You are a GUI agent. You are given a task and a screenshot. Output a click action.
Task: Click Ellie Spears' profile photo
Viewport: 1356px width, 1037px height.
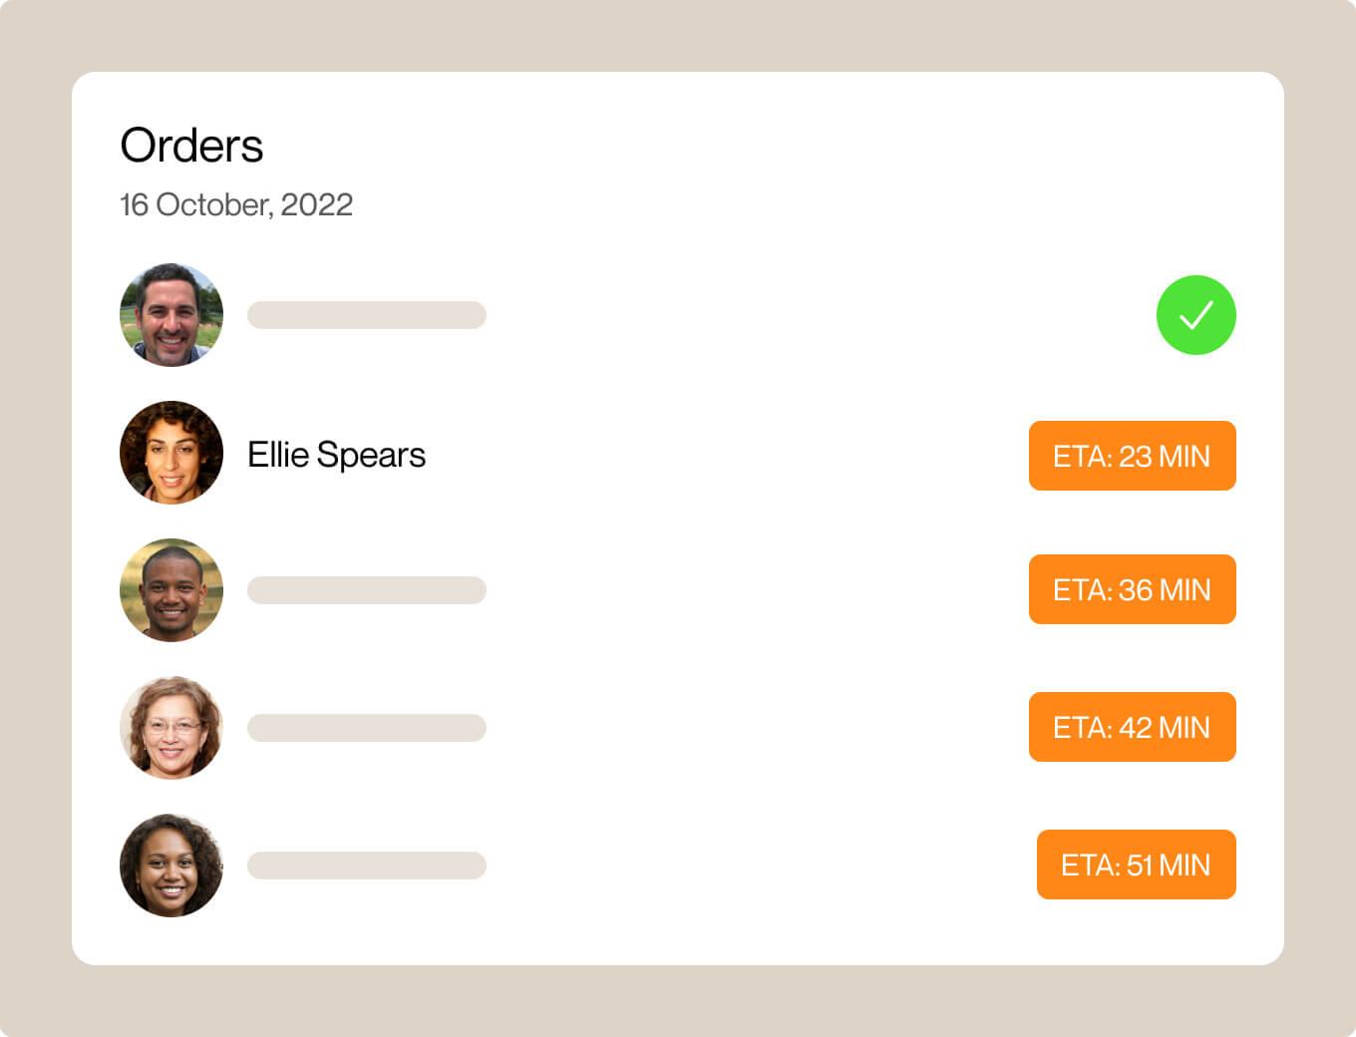(x=171, y=453)
